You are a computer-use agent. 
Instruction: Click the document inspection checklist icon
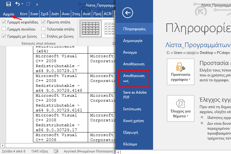pos(180,103)
